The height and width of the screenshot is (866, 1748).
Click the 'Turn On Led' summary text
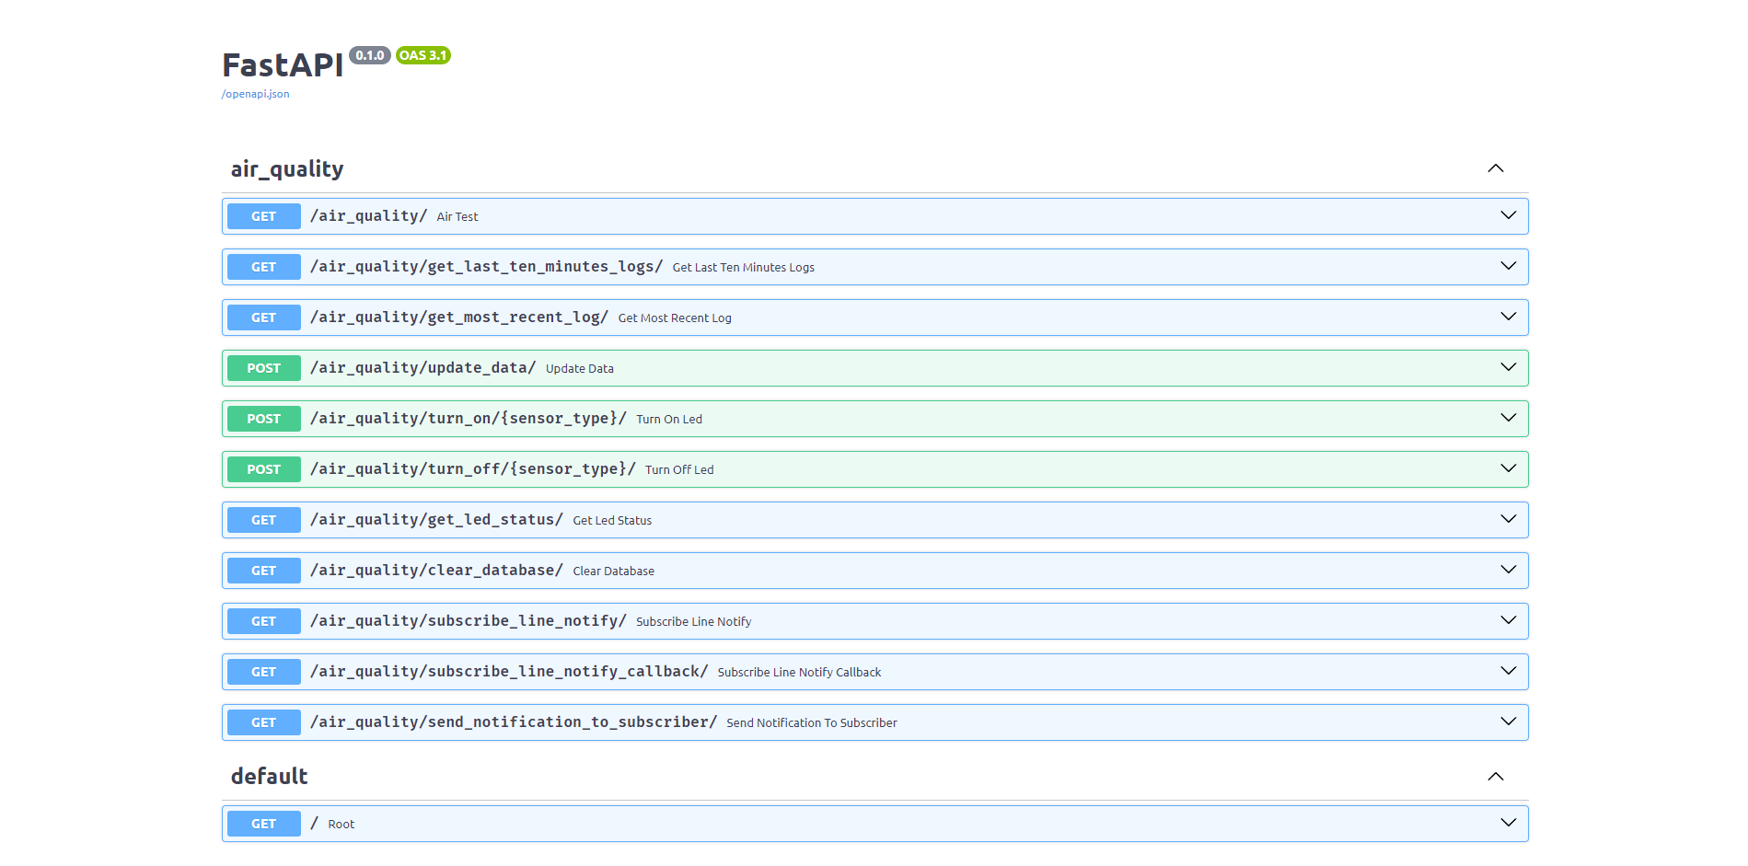(x=669, y=420)
